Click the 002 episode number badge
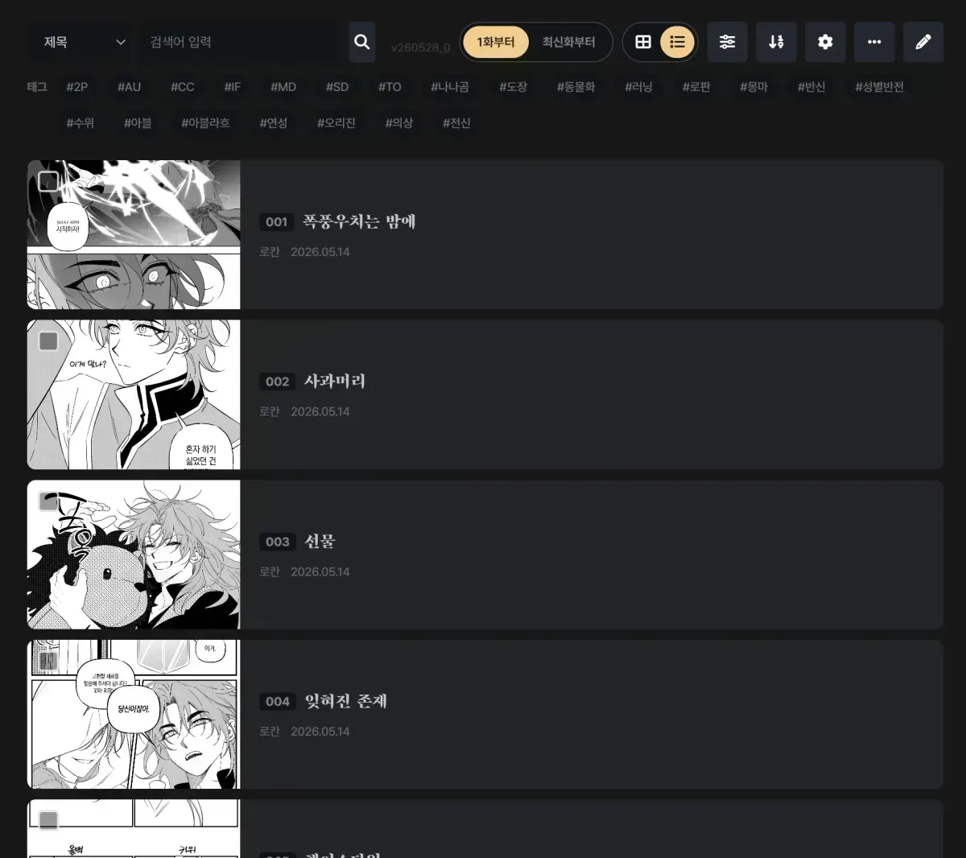The image size is (966, 858). [278, 382]
